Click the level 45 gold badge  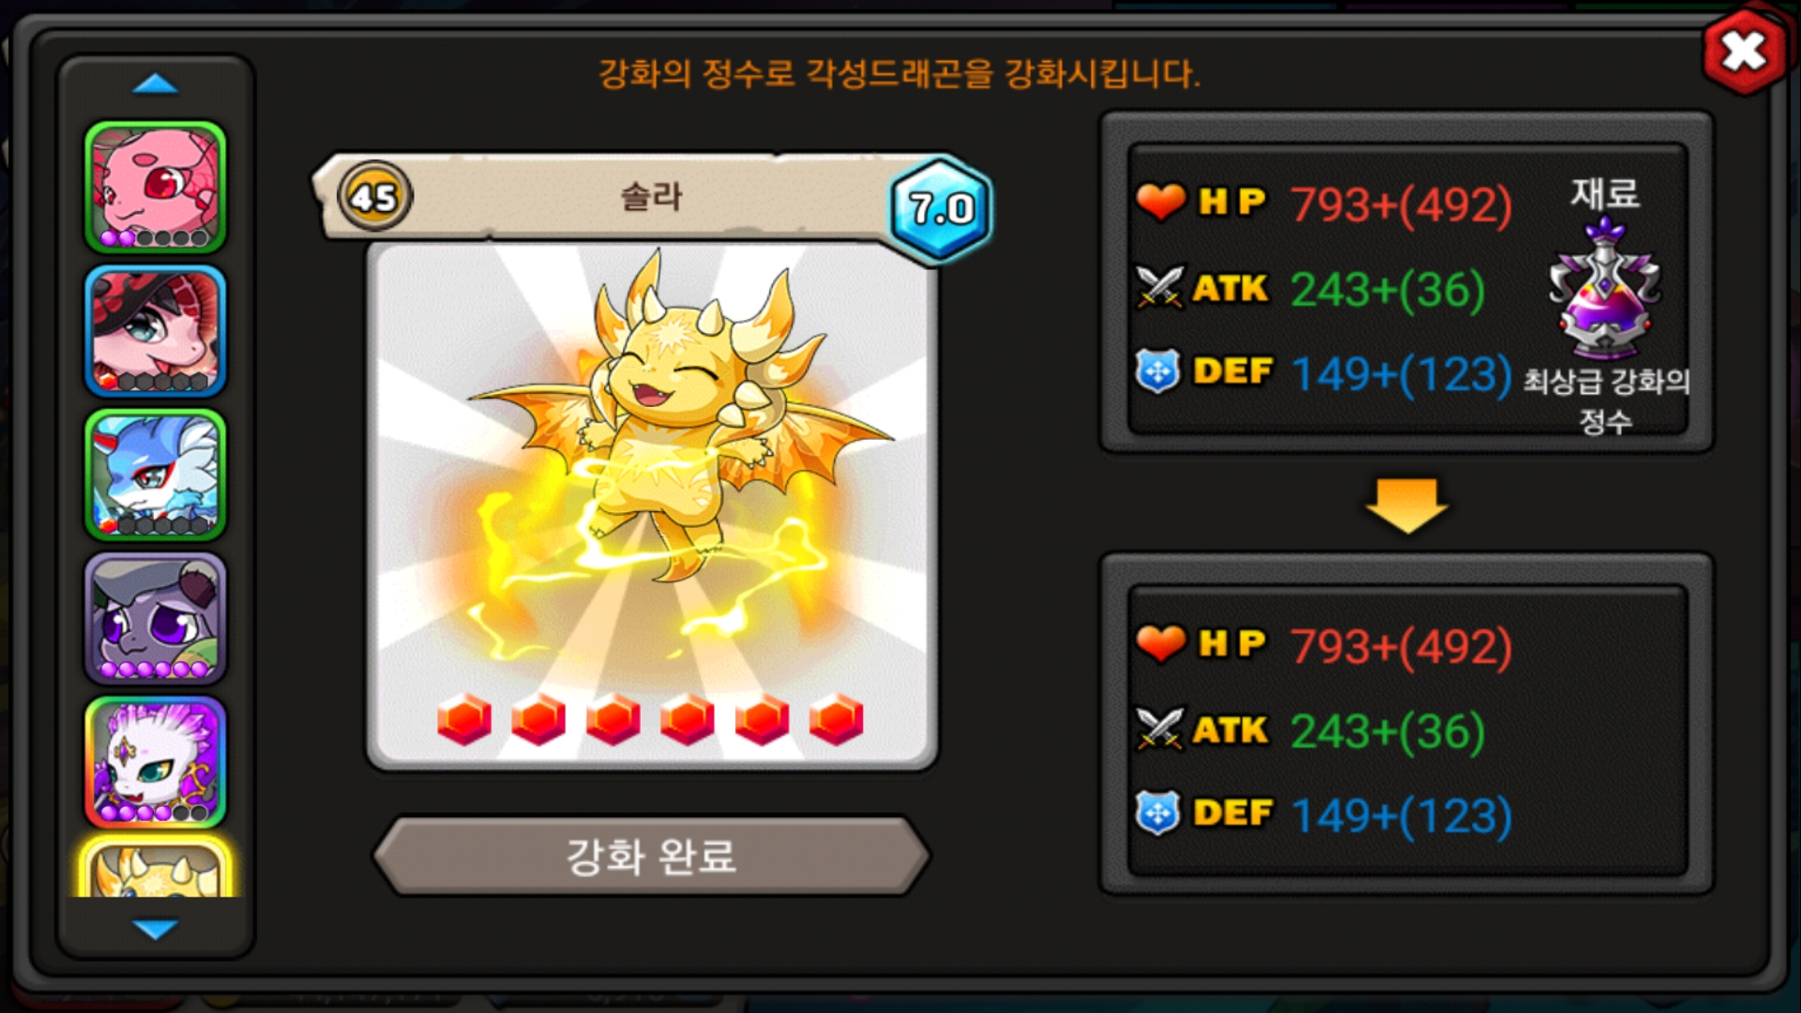pyautogui.click(x=374, y=197)
